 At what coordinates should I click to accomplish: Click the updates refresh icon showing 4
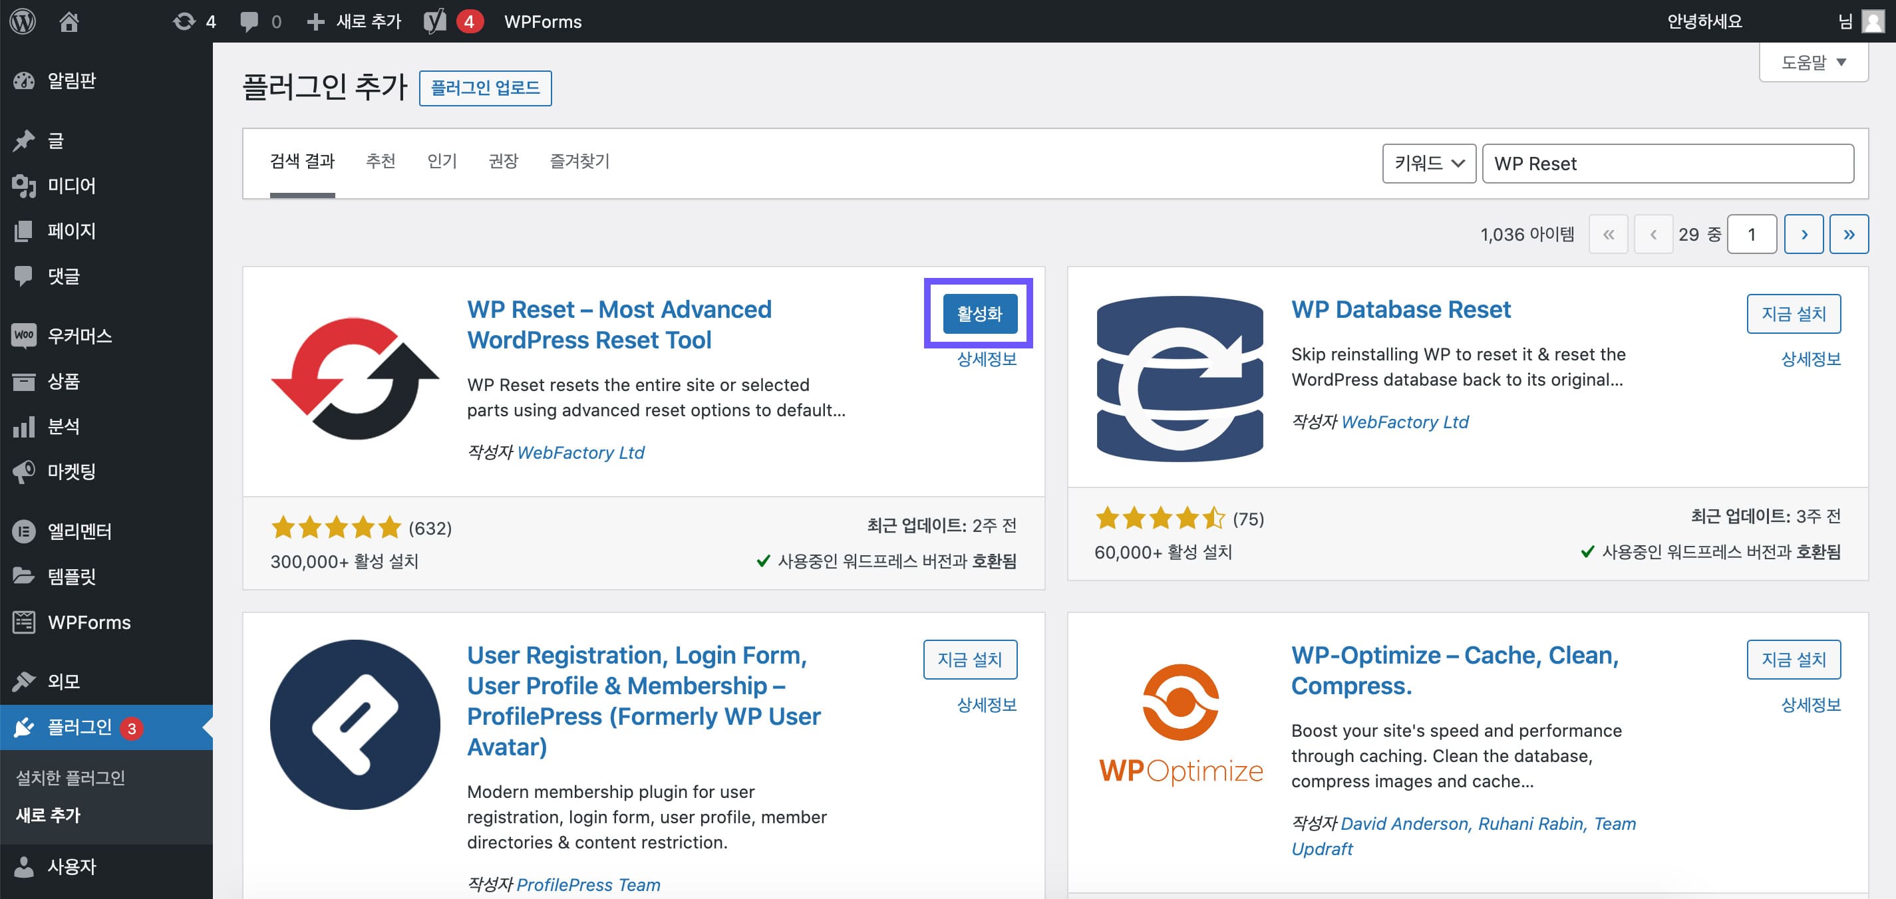[x=184, y=21]
